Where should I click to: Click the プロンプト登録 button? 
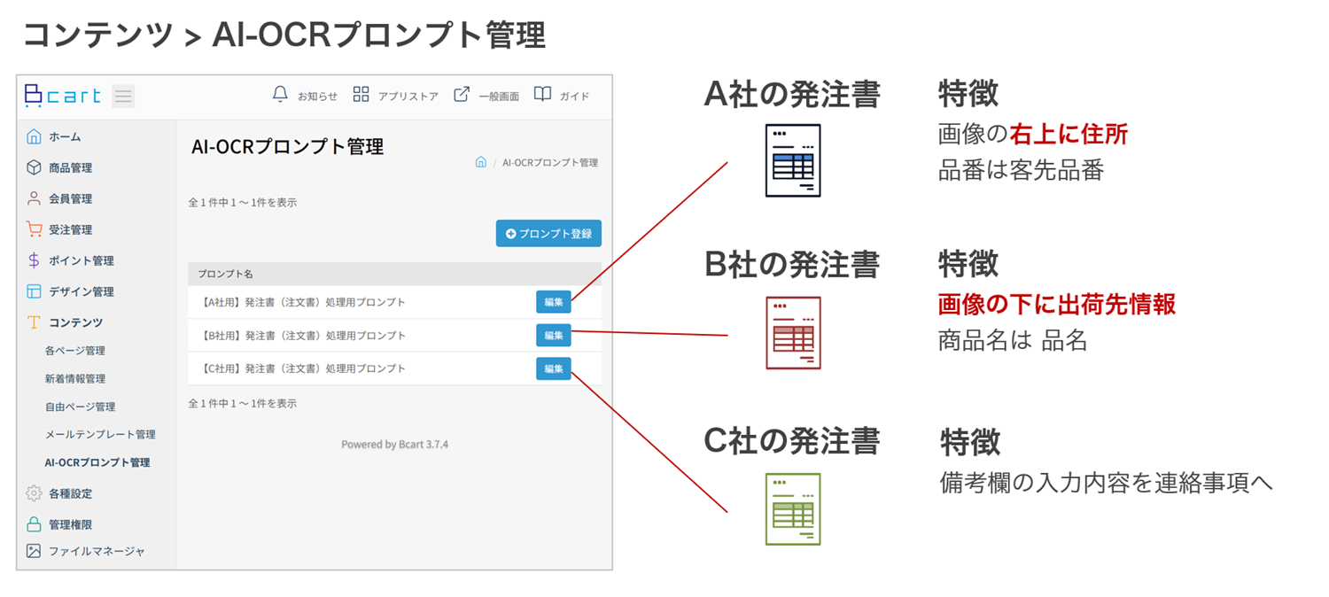pos(548,234)
